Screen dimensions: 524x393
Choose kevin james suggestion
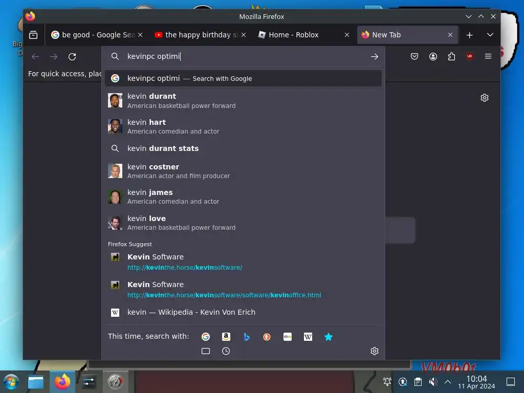(x=243, y=196)
